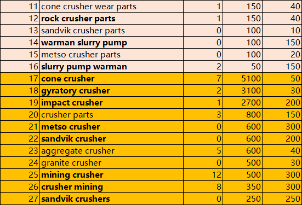Select row number 21 cell
The width and height of the screenshot is (302, 205).
[x=20, y=127]
